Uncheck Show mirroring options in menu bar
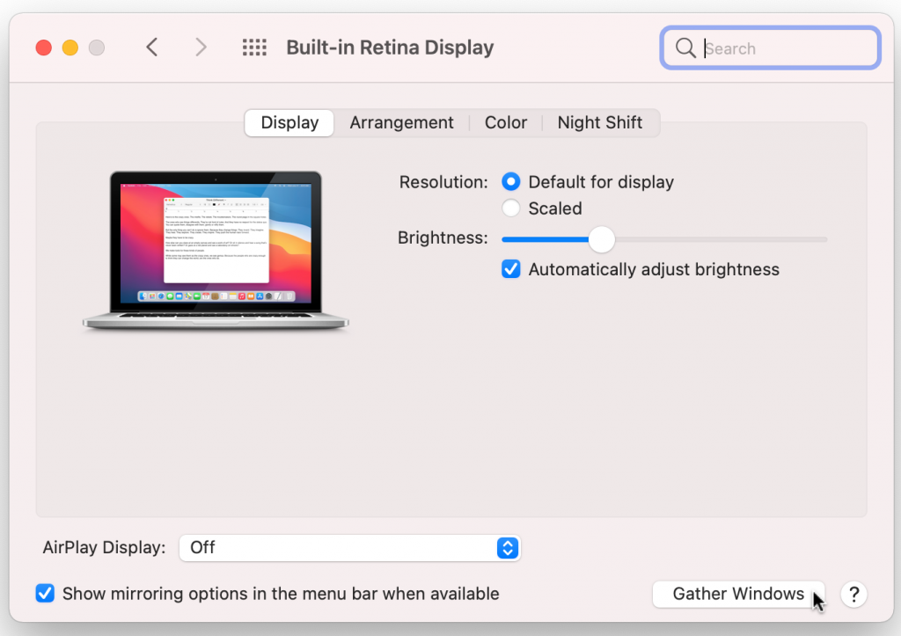 pyautogui.click(x=45, y=594)
